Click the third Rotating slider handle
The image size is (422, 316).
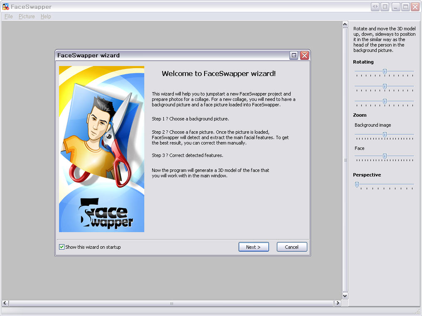tap(385, 101)
